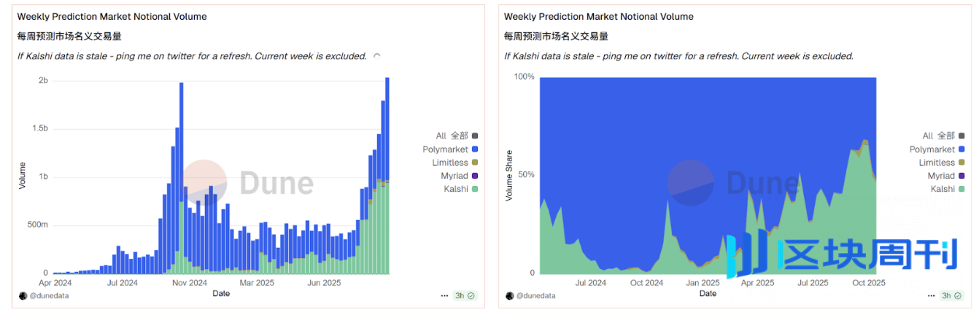Click the dunedata avatar under the right chart
979x315 pixels.
(510, 295)
